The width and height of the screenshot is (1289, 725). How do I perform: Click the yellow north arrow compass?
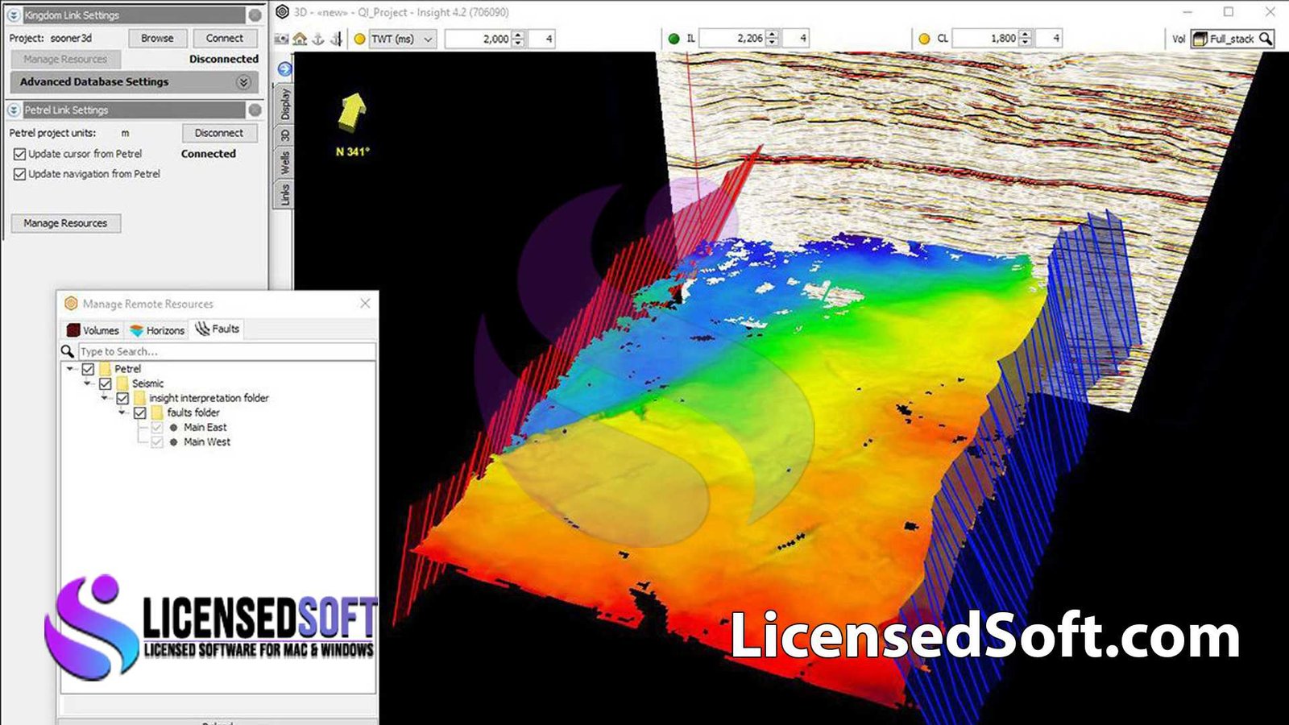352,111
